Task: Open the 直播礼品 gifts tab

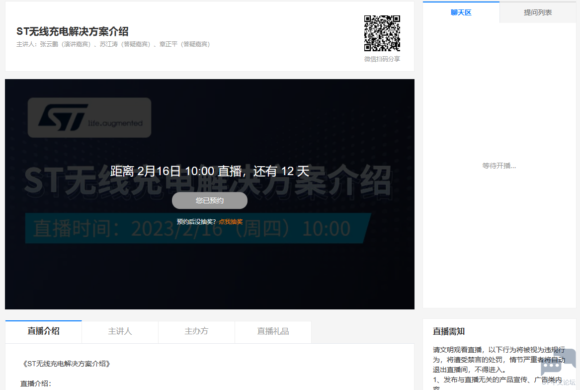Action: (273, 331)
